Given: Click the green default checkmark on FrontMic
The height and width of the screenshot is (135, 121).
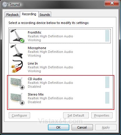Looking at the screenshot, I should 22,41.
